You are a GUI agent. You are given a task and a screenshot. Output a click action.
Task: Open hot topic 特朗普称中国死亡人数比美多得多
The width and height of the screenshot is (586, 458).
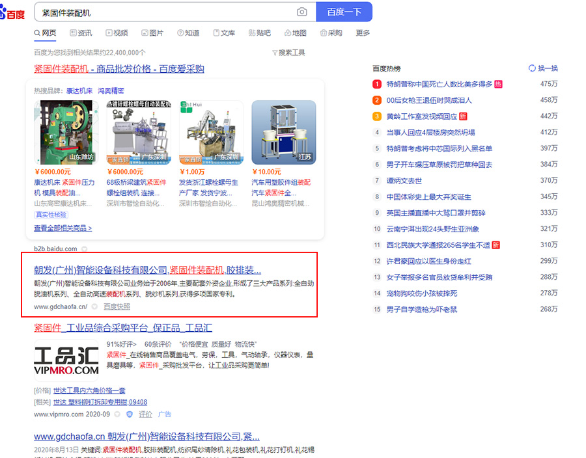coord(439,84)
